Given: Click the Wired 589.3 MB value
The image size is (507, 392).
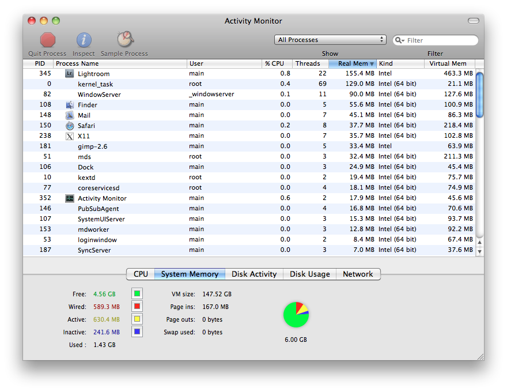Looking at the screenshot, I should [107, 307].
